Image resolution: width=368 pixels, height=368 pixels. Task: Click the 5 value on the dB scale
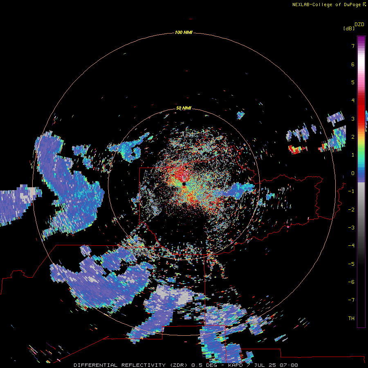click(353, 82)
